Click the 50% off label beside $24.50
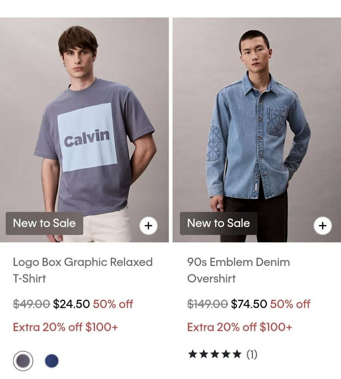The height and width of the screenshot is (379, 341). [113, 304]
